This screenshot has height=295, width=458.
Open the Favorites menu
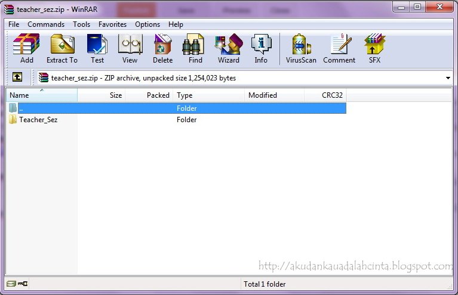[112, 24]
